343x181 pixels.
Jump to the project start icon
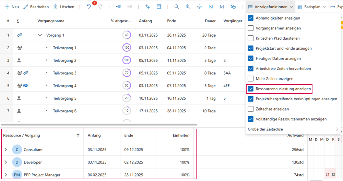tap(211, 7)
